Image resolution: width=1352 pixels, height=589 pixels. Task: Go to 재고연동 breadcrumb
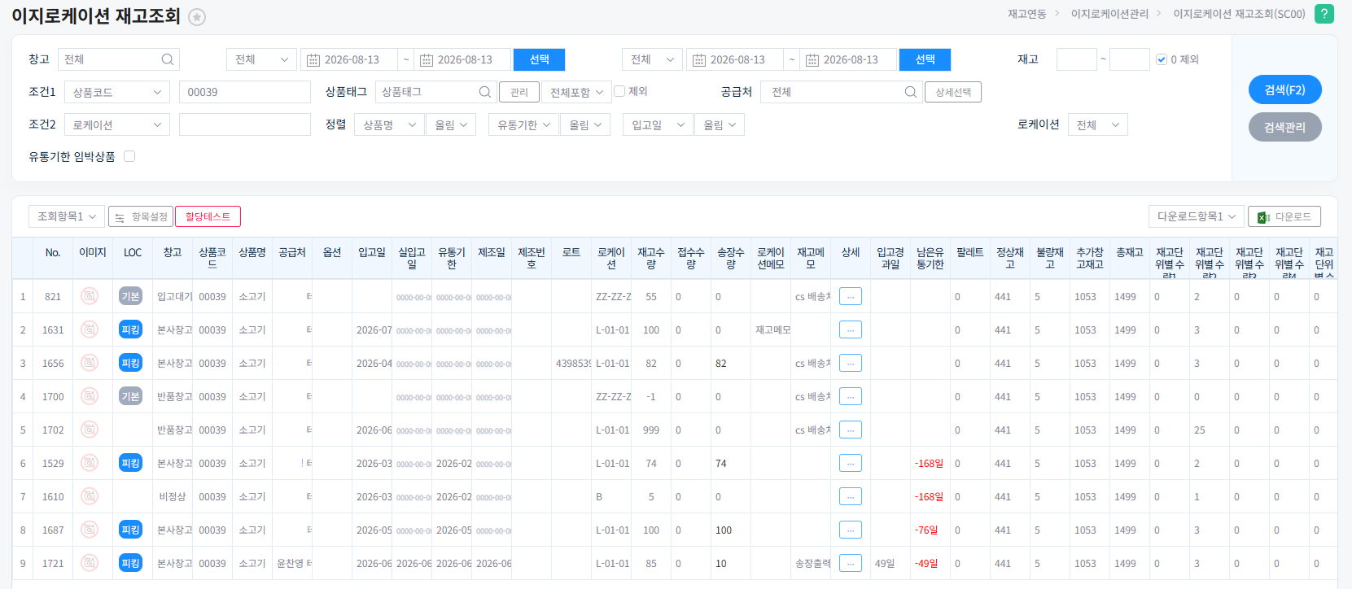pyautogui.click(x=1026, y=14)
